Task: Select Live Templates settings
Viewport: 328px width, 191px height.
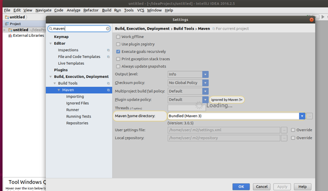Action: (x=71, y=63)
